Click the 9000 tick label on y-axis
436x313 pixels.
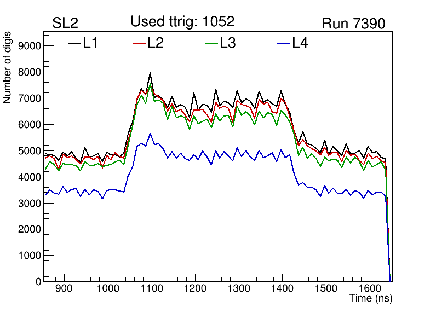click(x=31, y=47)
